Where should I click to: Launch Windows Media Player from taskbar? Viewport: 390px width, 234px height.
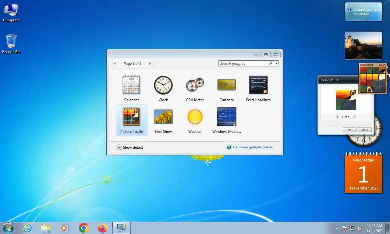pyautogui.click(x=65, y=228)
